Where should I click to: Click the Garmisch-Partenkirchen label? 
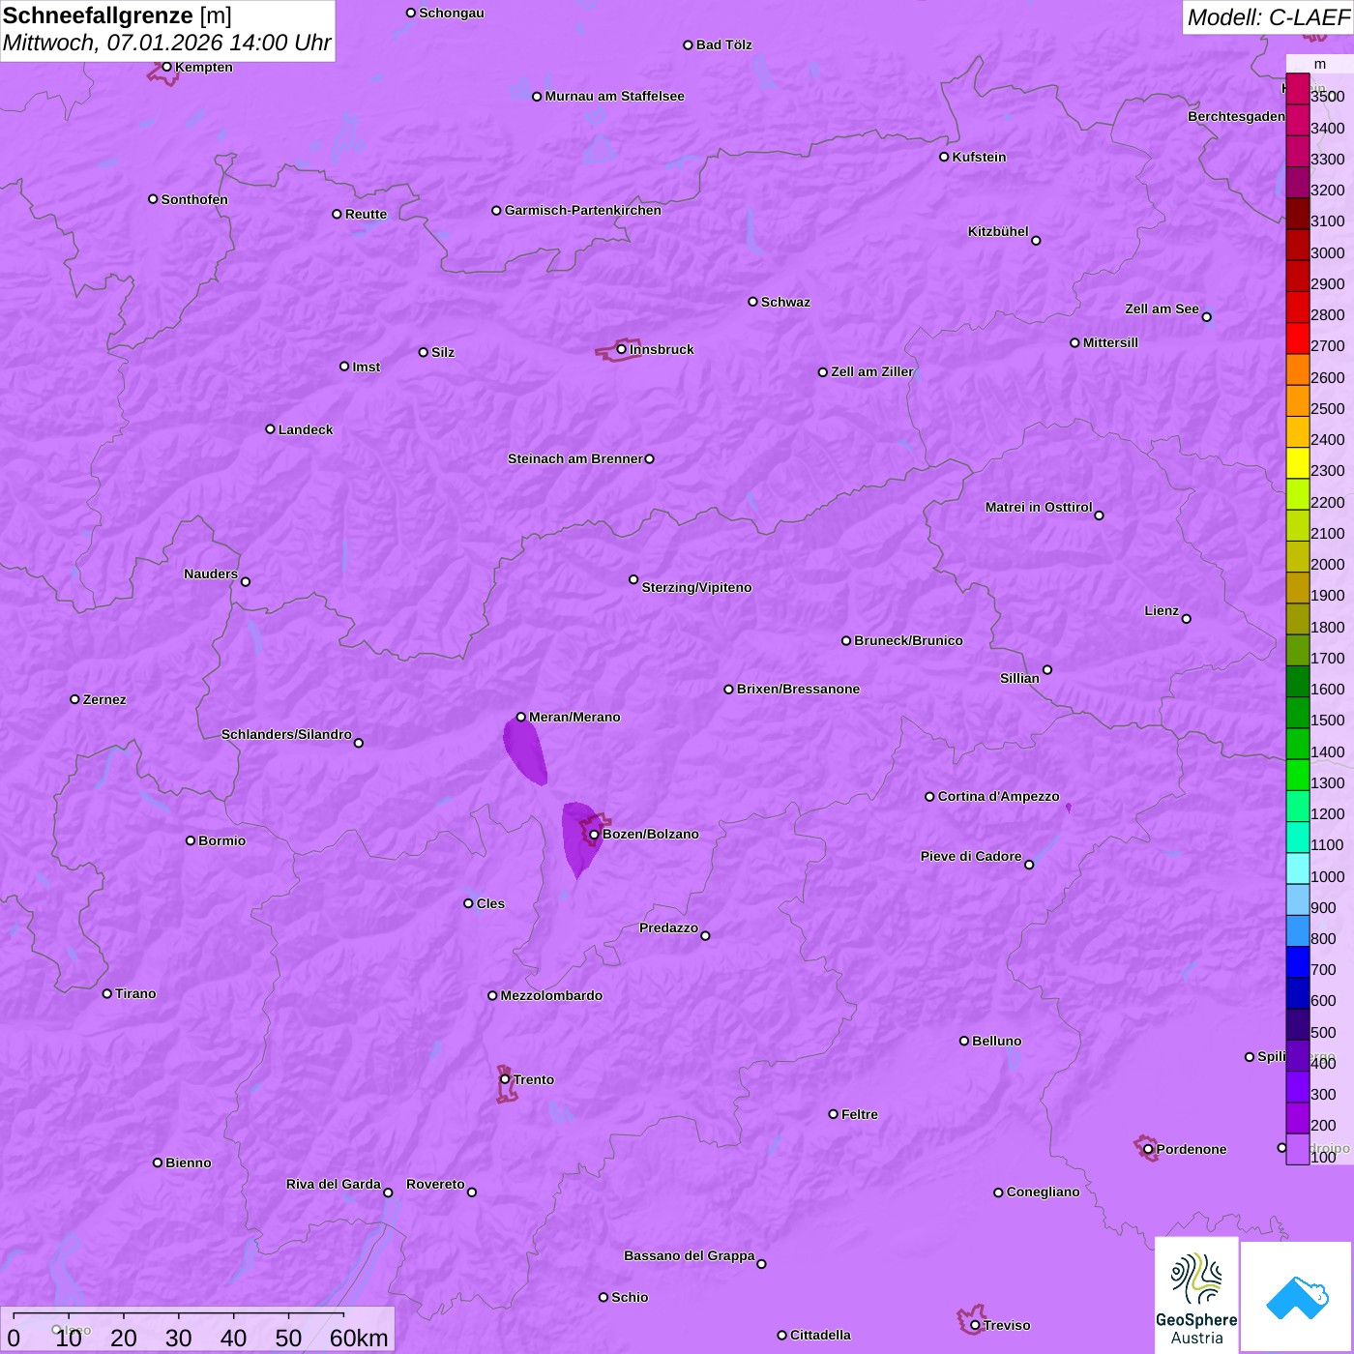pyautogui.click(x=583, y=210)
